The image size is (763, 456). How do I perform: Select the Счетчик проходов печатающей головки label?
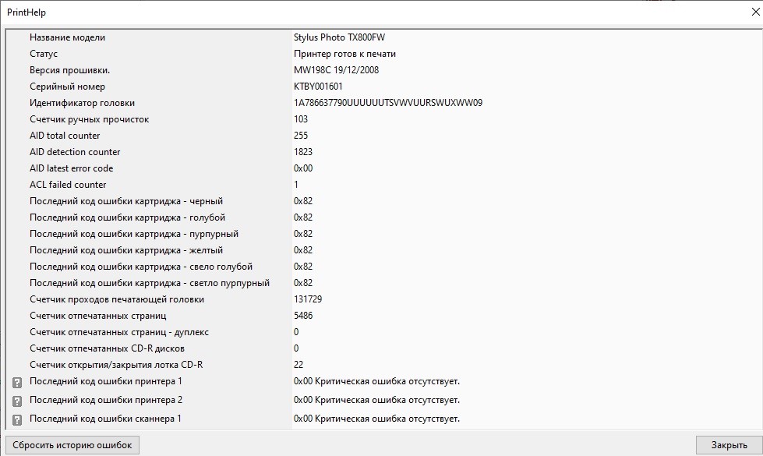click(117, 299)
